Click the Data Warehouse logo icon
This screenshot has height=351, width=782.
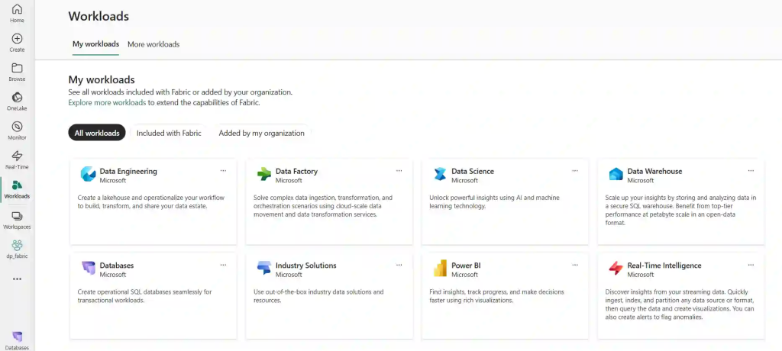point(616,174)
